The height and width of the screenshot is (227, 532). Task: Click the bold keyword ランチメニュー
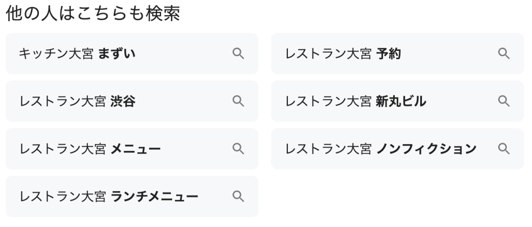click(154, 196)
